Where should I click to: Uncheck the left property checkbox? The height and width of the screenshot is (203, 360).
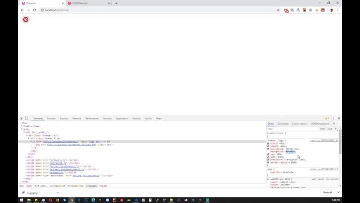tap(268, 157)
